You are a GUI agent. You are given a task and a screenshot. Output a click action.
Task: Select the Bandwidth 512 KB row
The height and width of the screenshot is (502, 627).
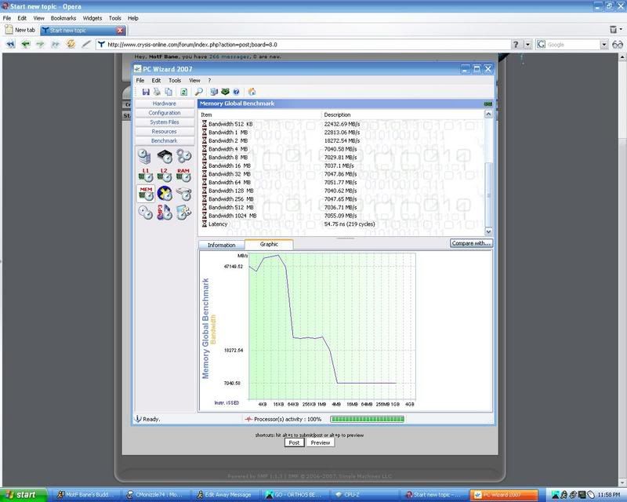[342, 124]
